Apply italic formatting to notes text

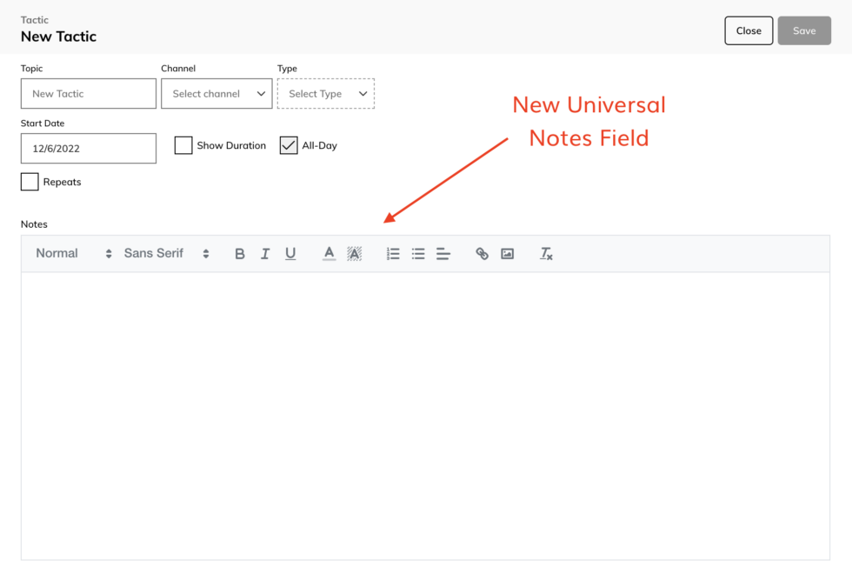(265, 253)
